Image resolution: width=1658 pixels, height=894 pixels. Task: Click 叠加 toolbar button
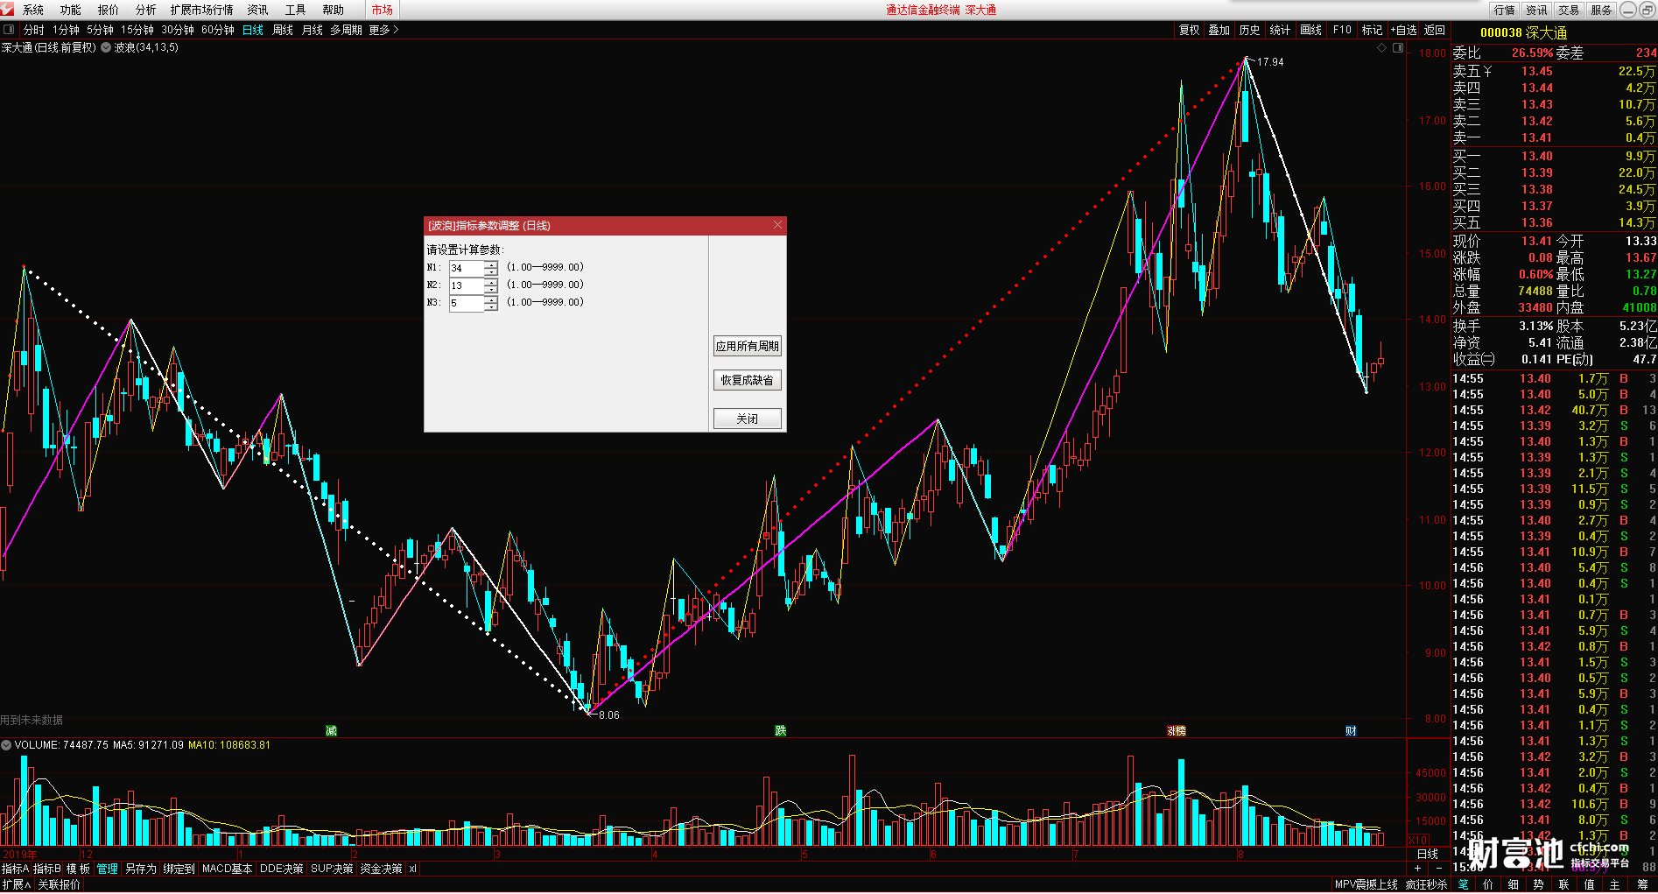1219,30
